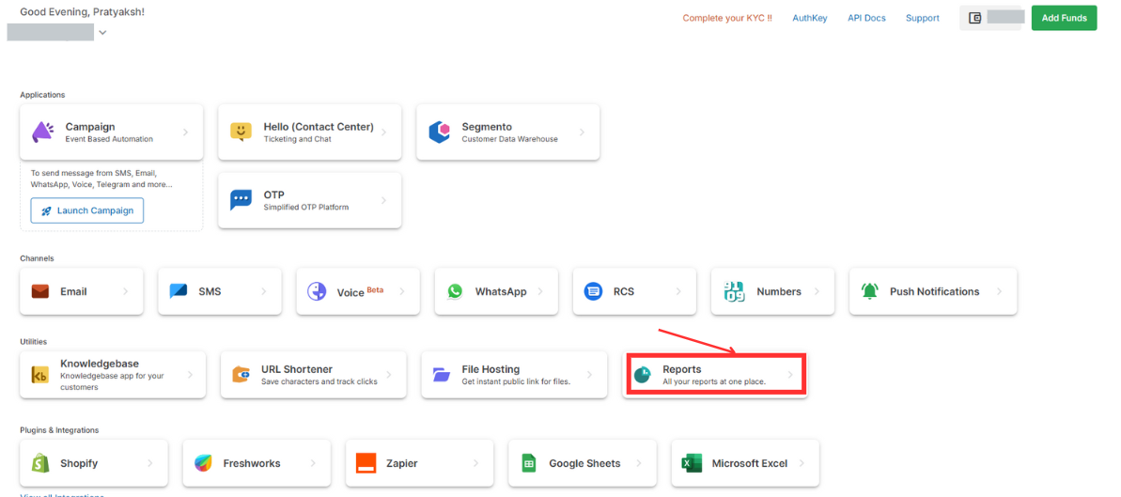This screenshot has height=497, width=1121.
Task: Click 'Simplified OTP Platform' subtitle text
Action: click(306, 208)
